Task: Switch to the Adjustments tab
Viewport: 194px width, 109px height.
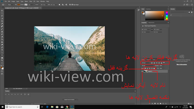Action: click(x=151, y=23)
